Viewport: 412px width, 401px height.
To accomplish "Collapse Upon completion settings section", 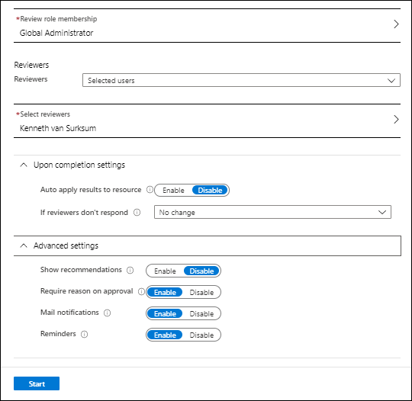I will pos(24,165).
